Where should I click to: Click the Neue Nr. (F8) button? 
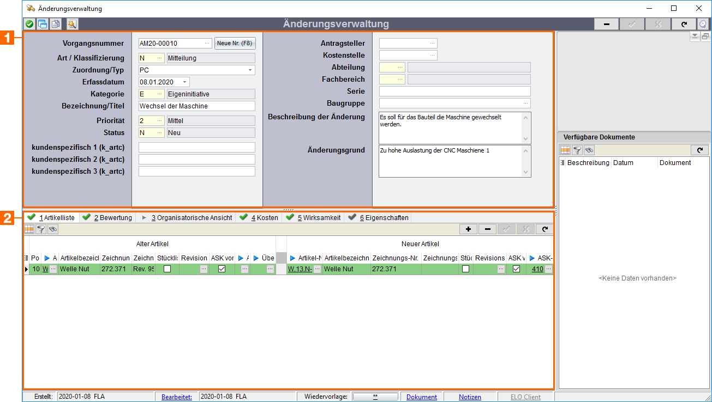(235, 44)
